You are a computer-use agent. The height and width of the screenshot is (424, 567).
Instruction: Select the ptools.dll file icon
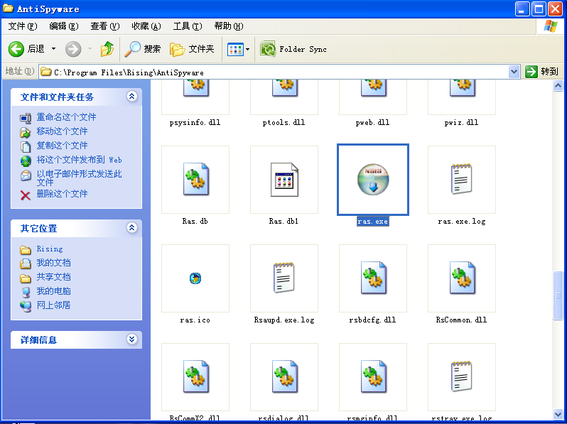284,89
